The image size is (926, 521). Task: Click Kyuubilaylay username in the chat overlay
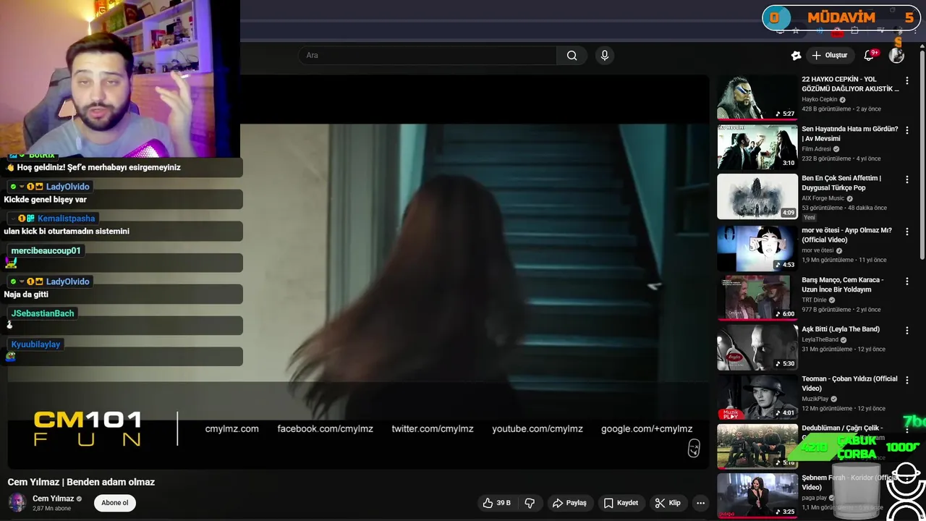pos(35,344)
